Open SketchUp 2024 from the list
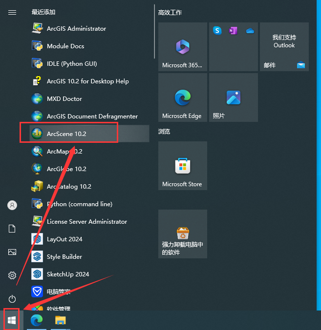321x330 pixels. 67,274
